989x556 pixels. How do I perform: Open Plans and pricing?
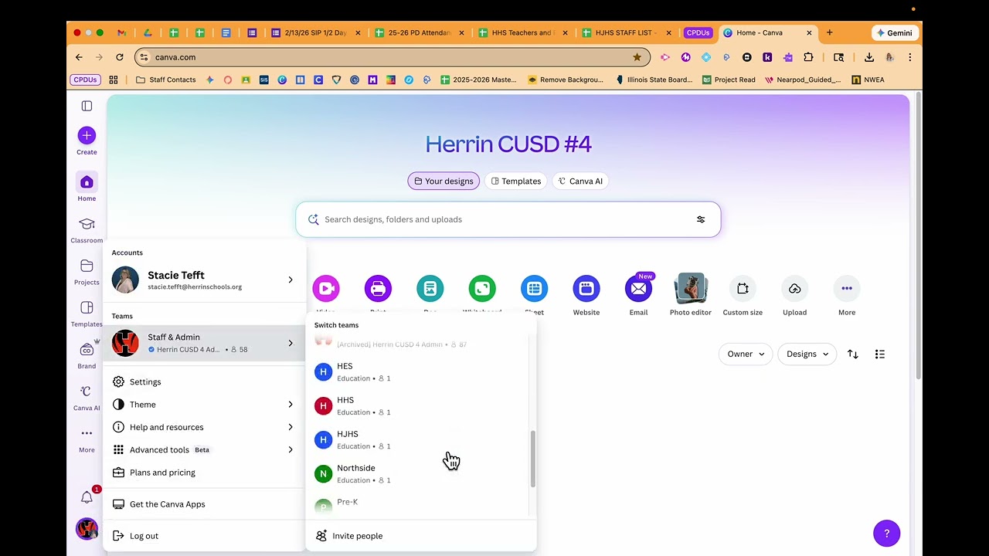[205, 473]
